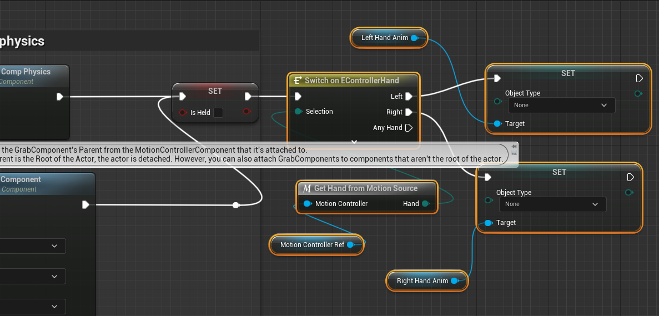Click the reroute node on the exec wire
This screenshot has width=659, height=316.
[x=236, y=205]
